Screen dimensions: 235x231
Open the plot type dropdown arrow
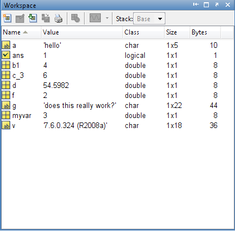click(x=107, y=18)
